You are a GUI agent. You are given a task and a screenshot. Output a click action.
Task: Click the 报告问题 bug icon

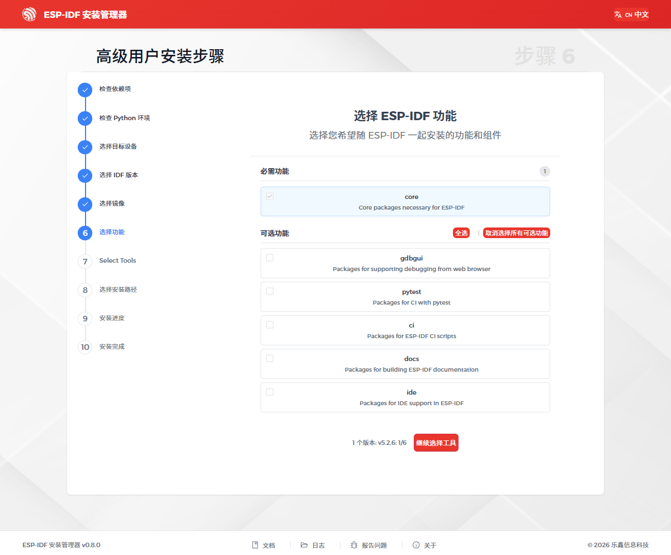click(354, 545)
